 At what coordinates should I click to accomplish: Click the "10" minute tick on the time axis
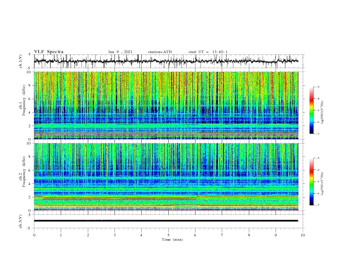[303, 235]
